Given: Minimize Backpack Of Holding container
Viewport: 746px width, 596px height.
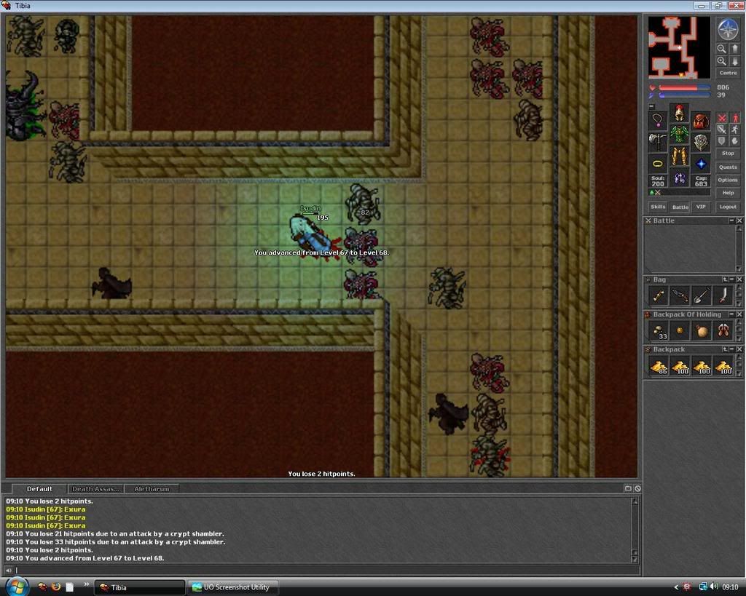Looking at the screenshot, I should point(731,314).
